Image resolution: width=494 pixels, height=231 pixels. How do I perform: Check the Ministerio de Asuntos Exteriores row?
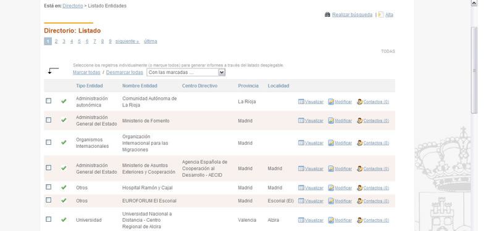(x=49, y=168)
